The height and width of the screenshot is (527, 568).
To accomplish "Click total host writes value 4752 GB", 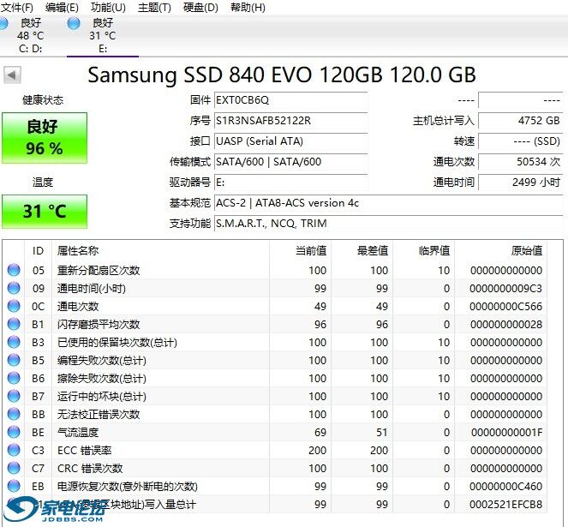I will point(521,121).
